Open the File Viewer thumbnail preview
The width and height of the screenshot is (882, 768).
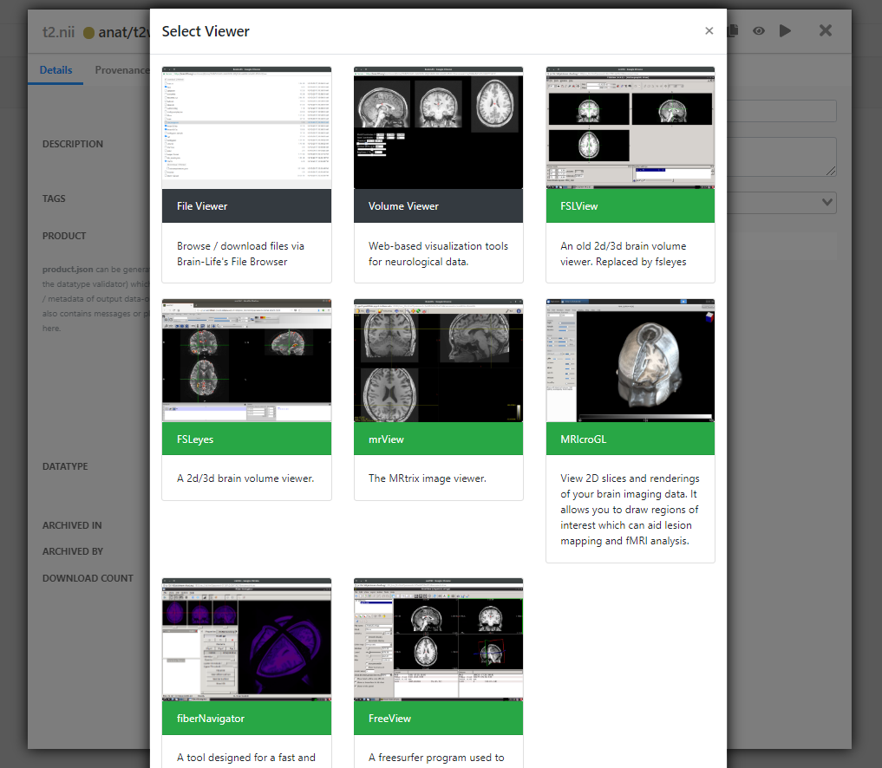(246, 127)
